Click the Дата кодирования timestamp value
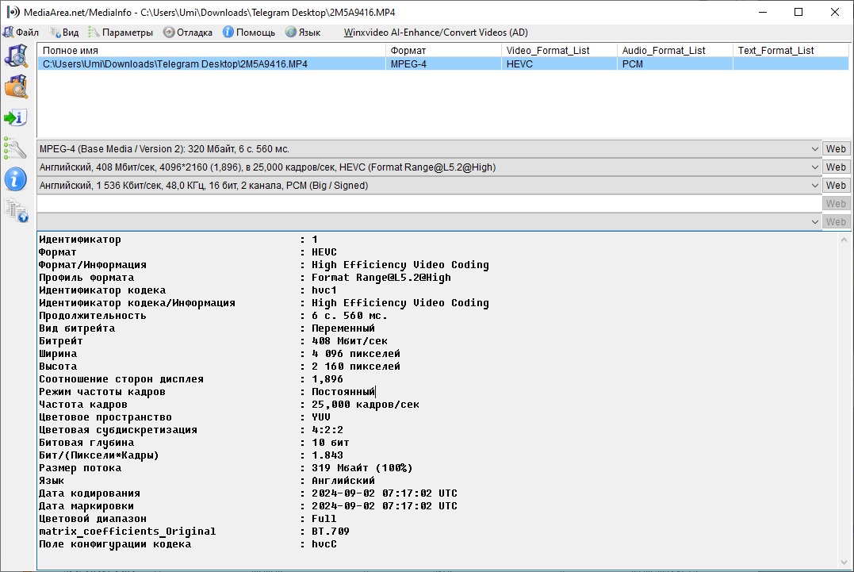Viewport: 854px width, 572px height. (x=385, y=493)
